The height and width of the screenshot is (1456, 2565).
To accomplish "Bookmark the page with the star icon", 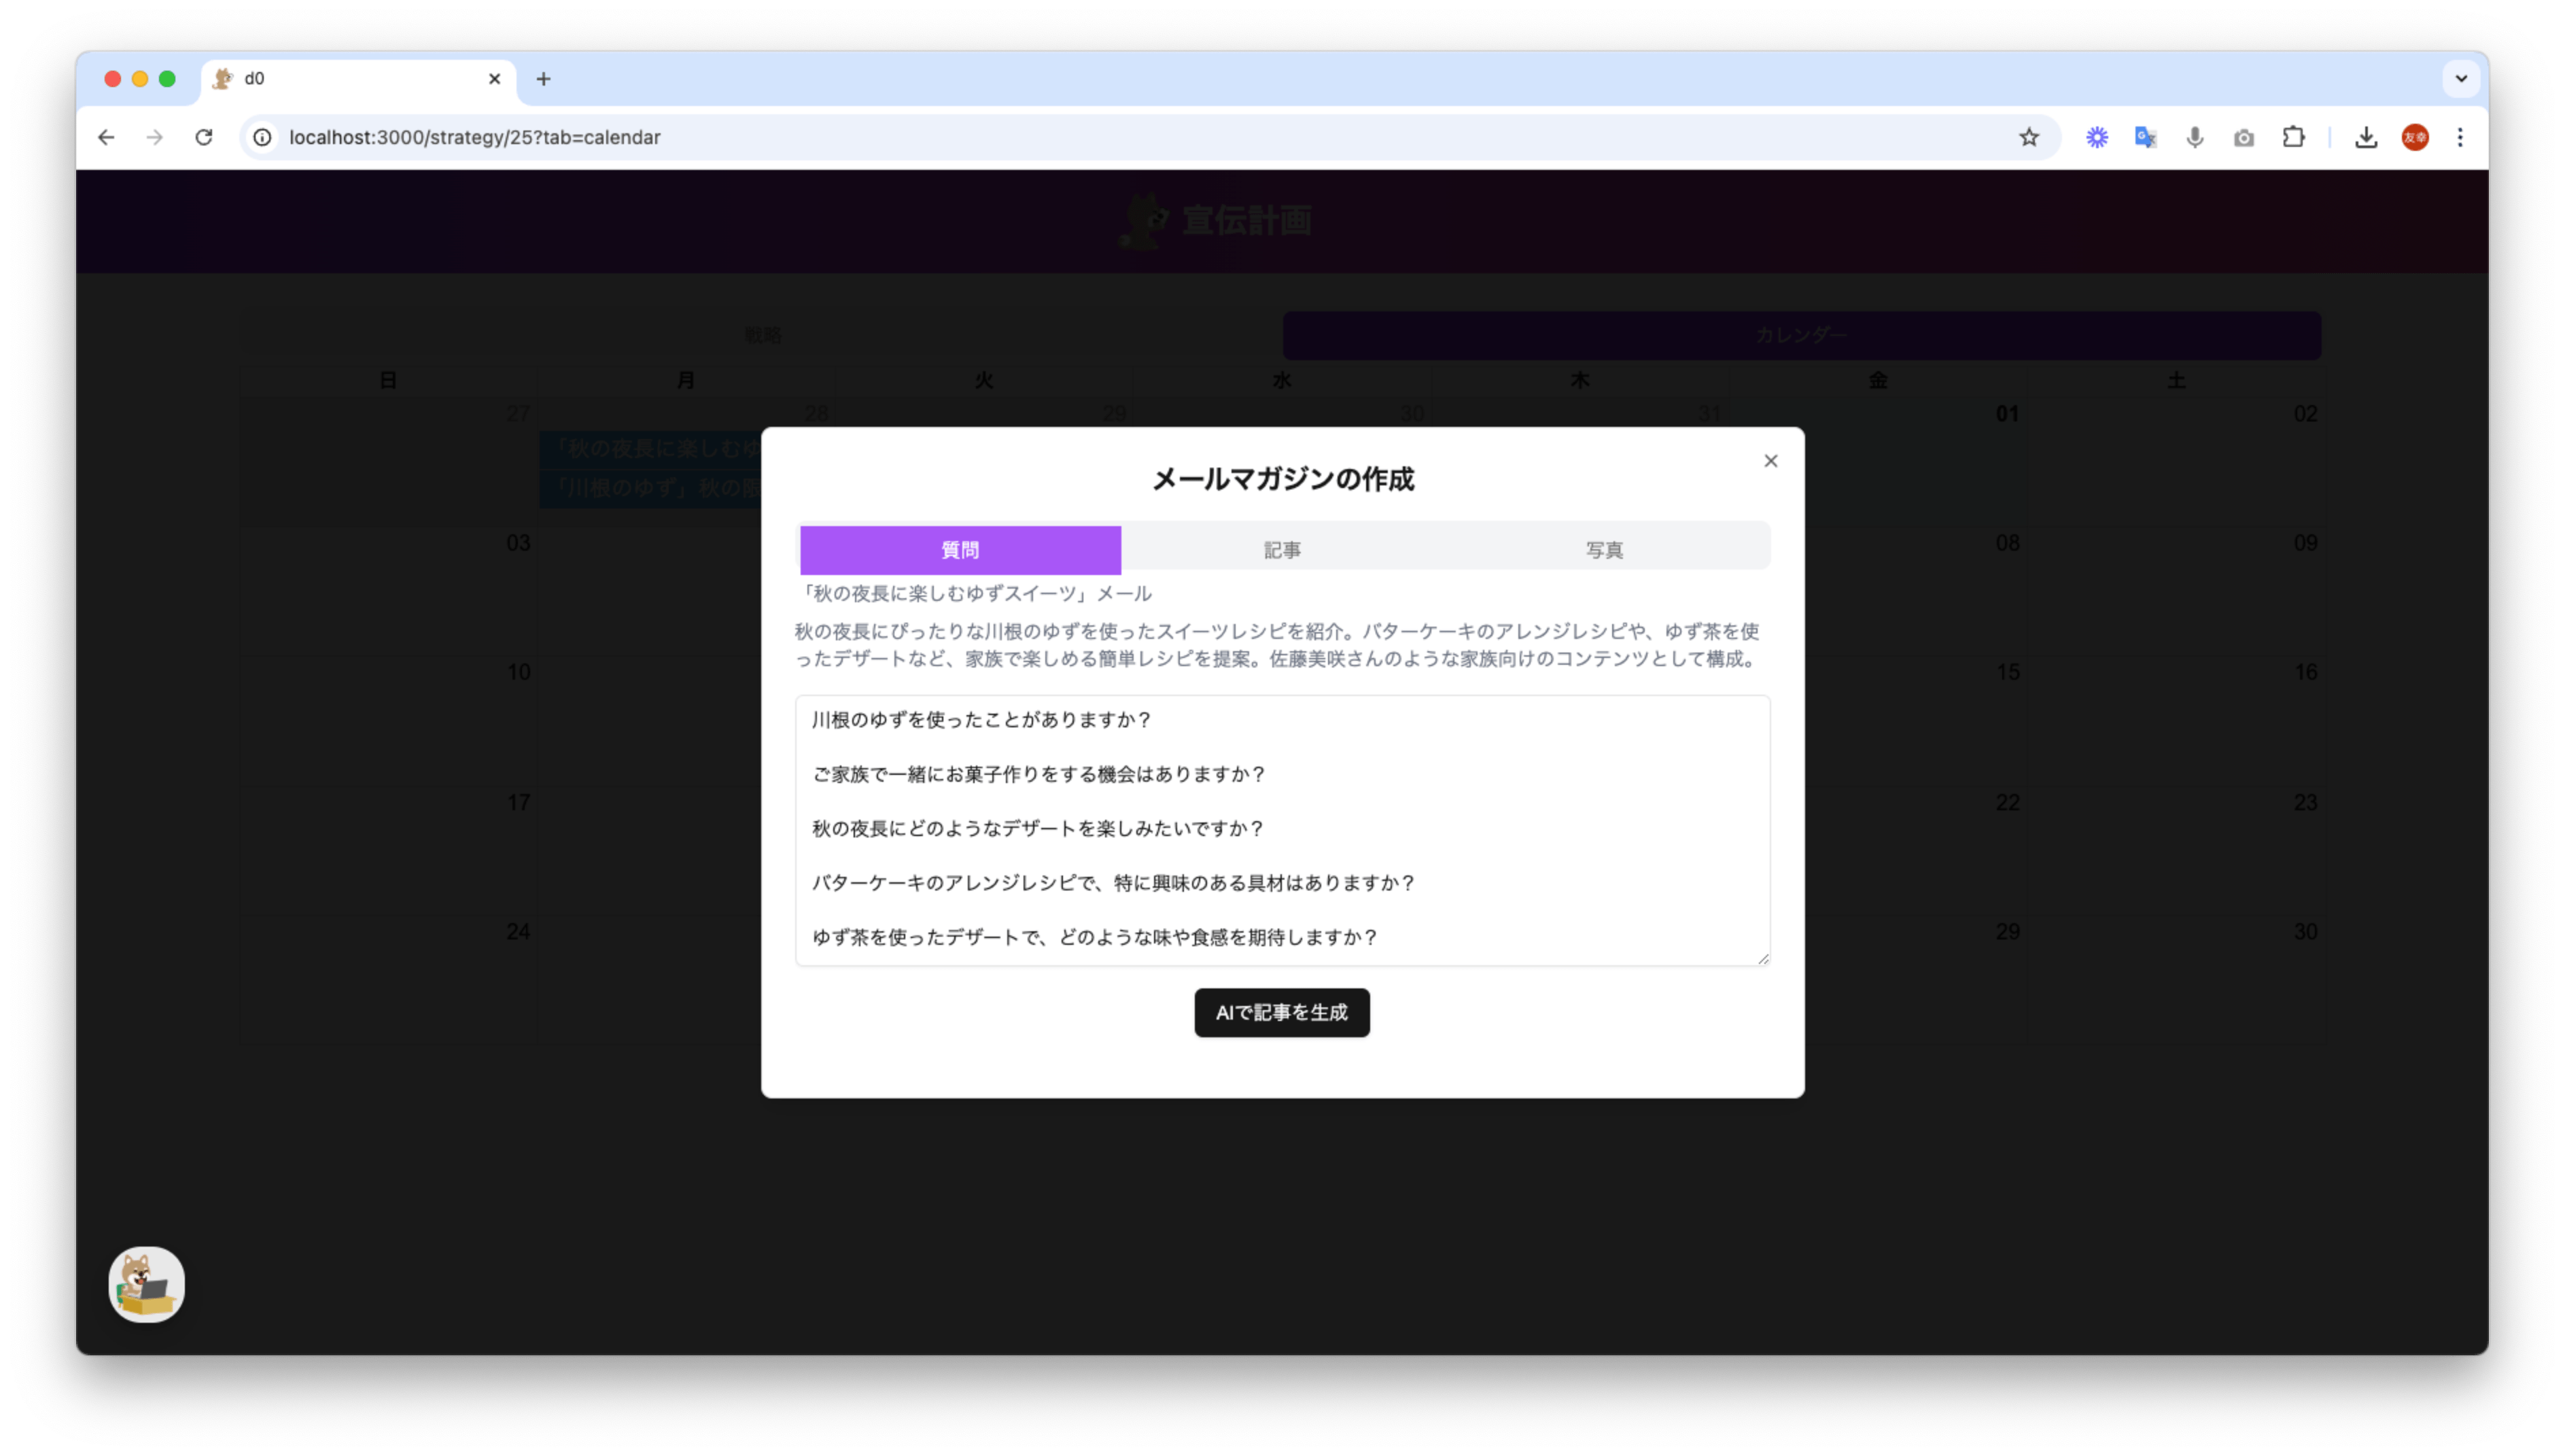I will 2029,137.
